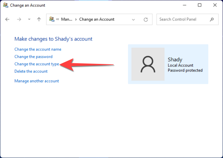
Task: Open Change the account type
Action: click(x=37, y=64)
